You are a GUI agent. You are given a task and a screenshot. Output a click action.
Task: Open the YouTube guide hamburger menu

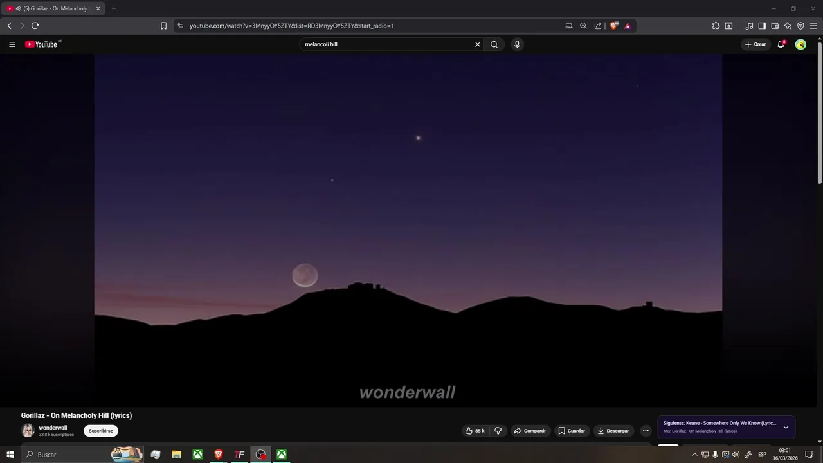(12, 44)
